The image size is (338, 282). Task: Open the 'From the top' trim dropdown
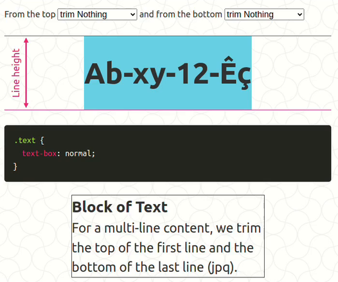(97, 14)
